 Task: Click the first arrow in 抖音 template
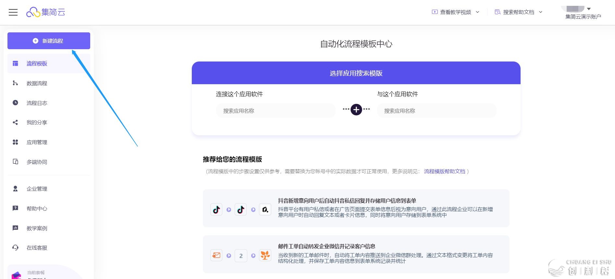point(229,210)
